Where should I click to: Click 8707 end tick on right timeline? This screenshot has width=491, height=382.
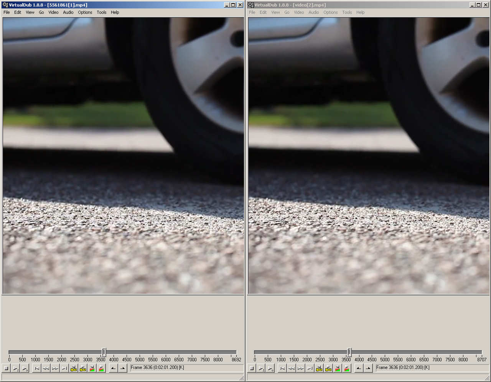click(x=482, y=359)
